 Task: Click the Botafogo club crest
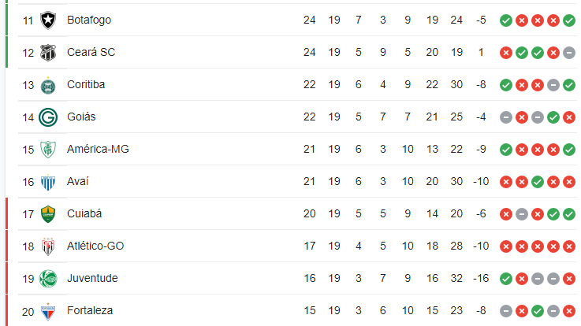[48, 20]
